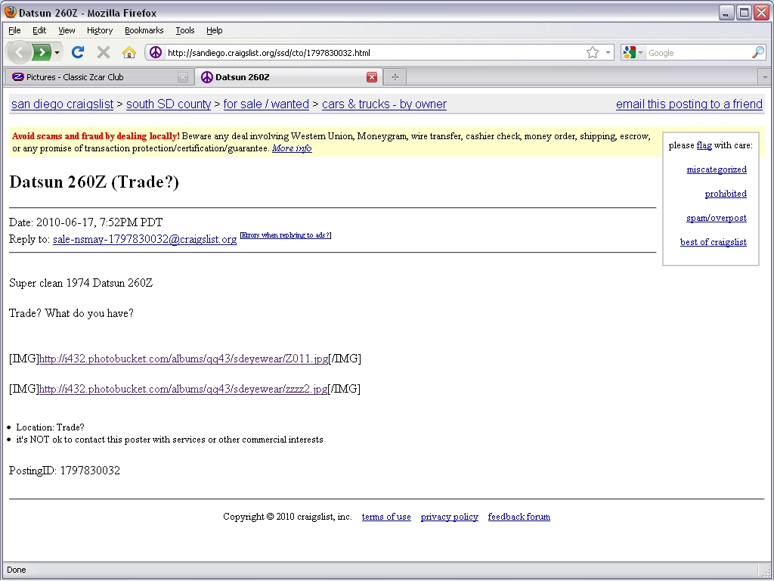Image resolution: width=774 pixels, height=581 pixels.
Task: Open the More info scam warning link
Action: tap(292, 148)
